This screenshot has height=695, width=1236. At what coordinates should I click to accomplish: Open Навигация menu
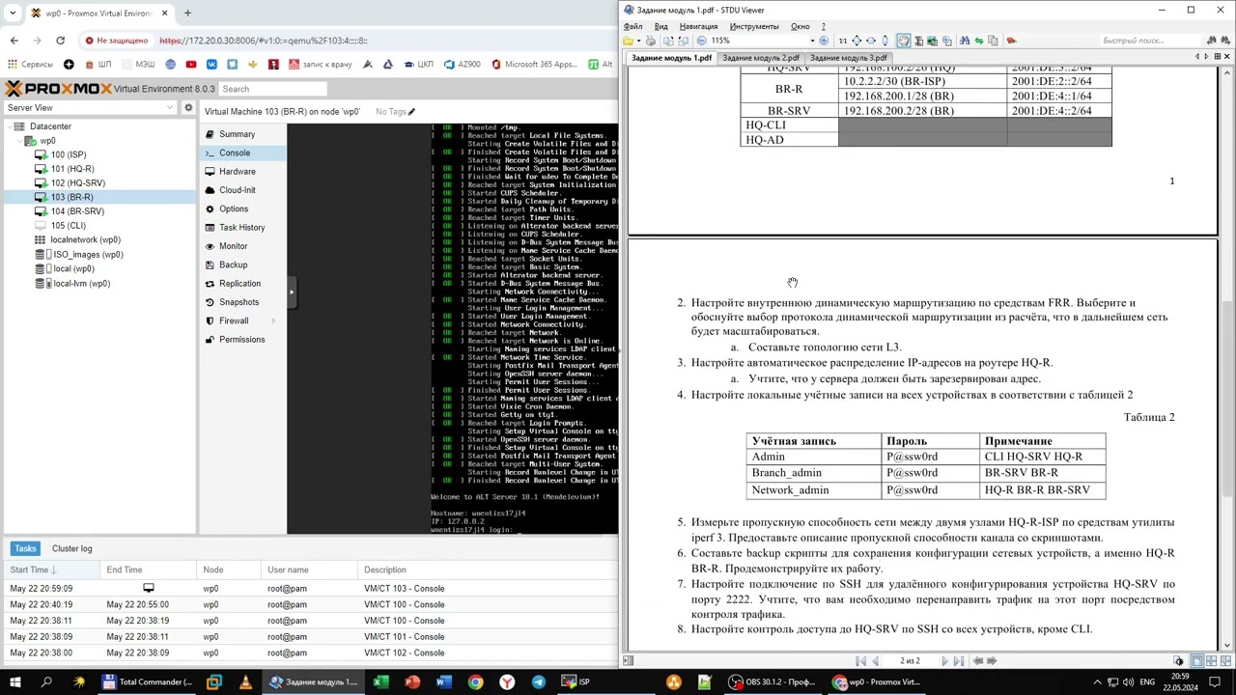pyautogui.click(x=698, y=26)
